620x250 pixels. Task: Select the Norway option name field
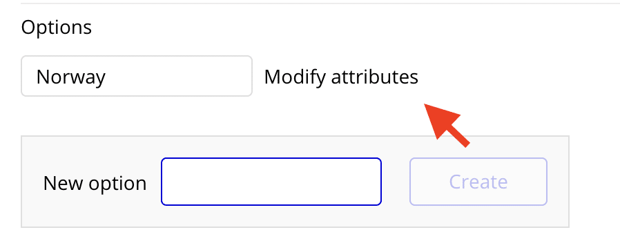pyautogui.click(x=137, y=76)
